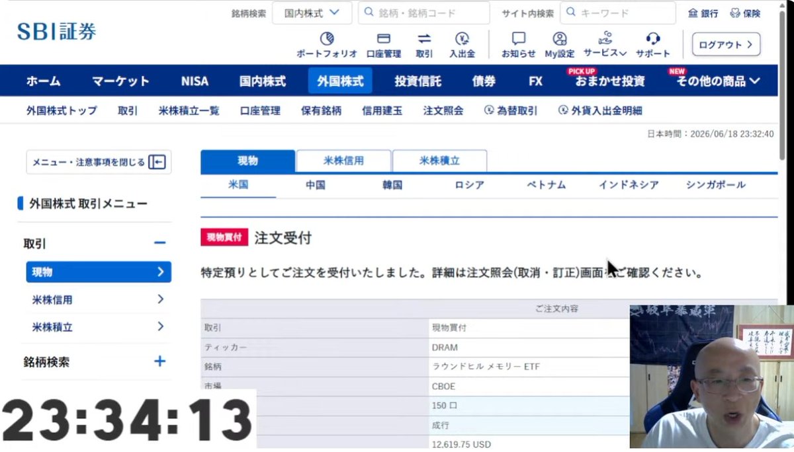
Task: Select 米国 market tab
Action: click(x=238, y=185)
